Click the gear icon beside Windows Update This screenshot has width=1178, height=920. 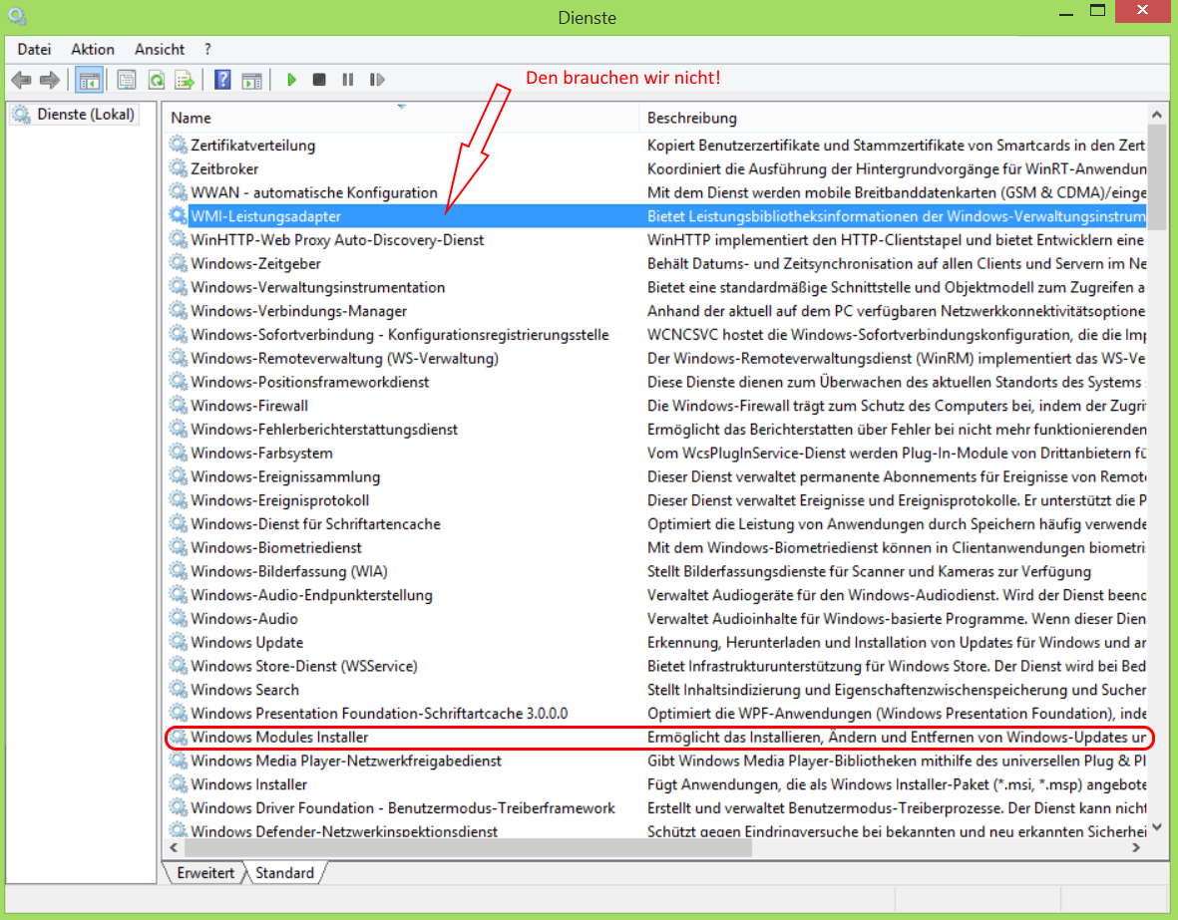[178, 642]
